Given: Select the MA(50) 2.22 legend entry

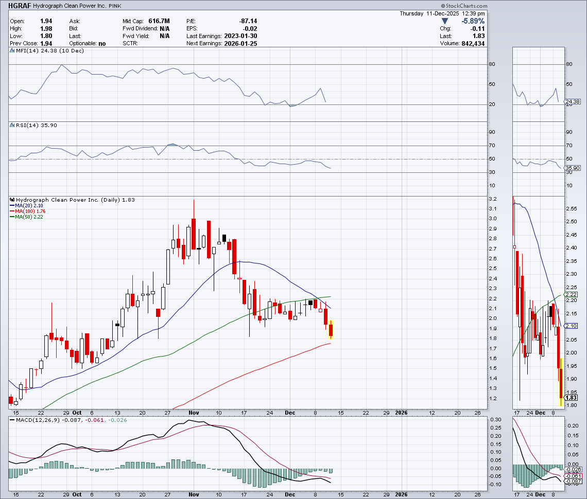Looking at the screenshot, I should pos(26,217).
